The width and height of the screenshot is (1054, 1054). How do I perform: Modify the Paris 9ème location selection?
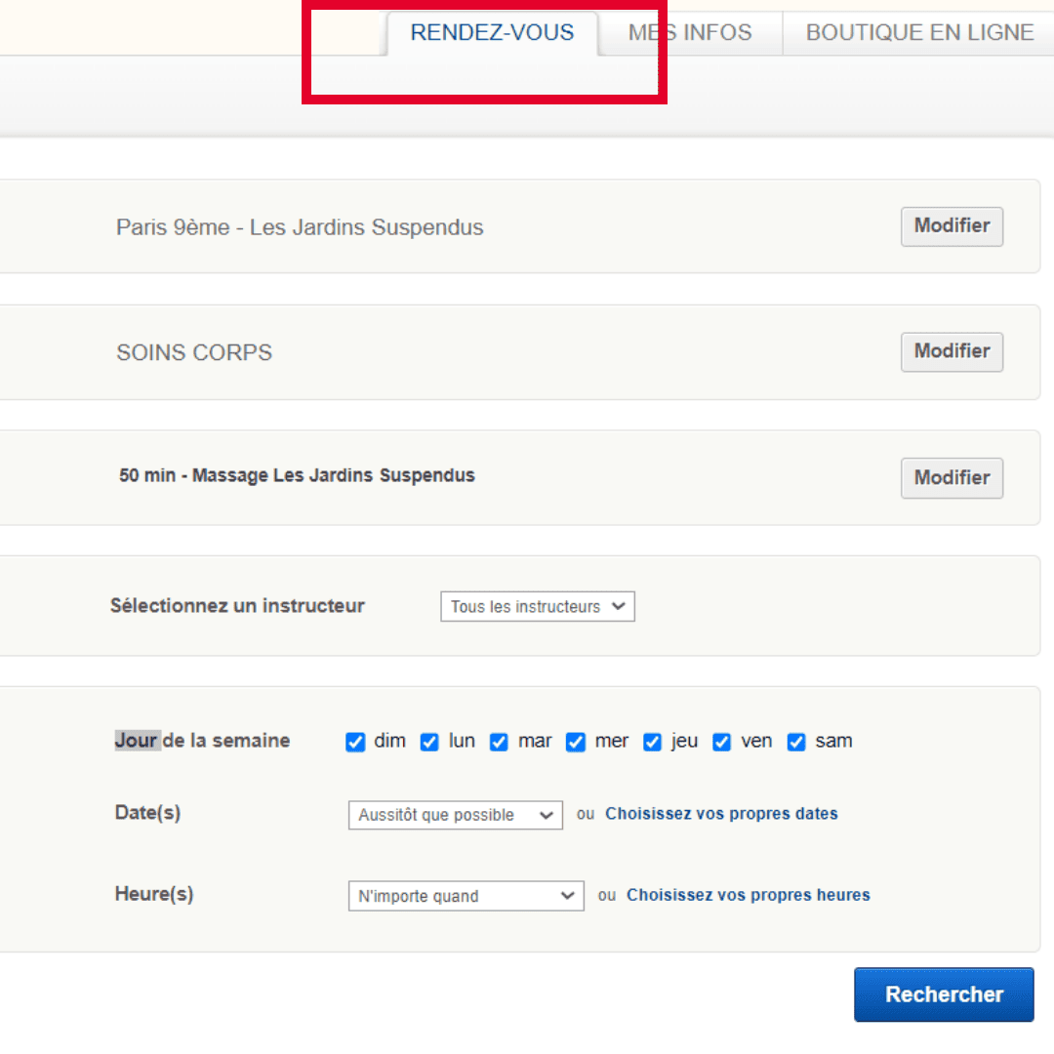point(952,226)
